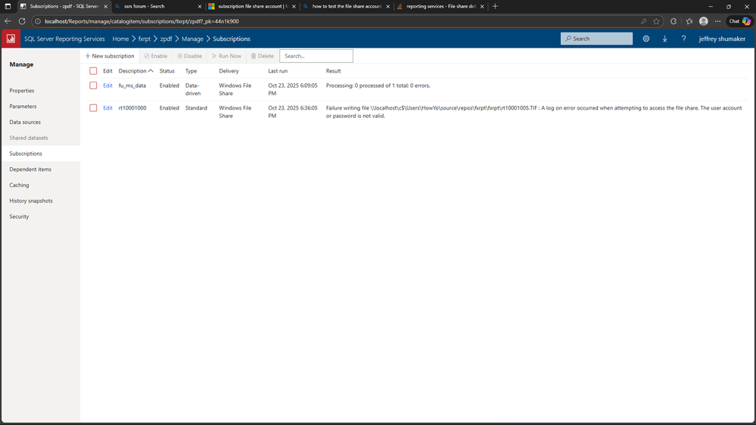Open browser profile avatar

(704, 21)
